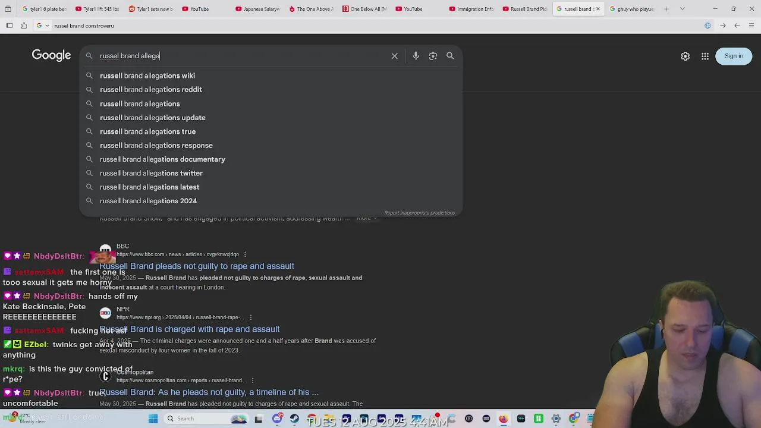Viewport: 761px width, 428px height.
Task: Expand the tab list chevron
Action: pyautogui.click(x=683, y=9)
